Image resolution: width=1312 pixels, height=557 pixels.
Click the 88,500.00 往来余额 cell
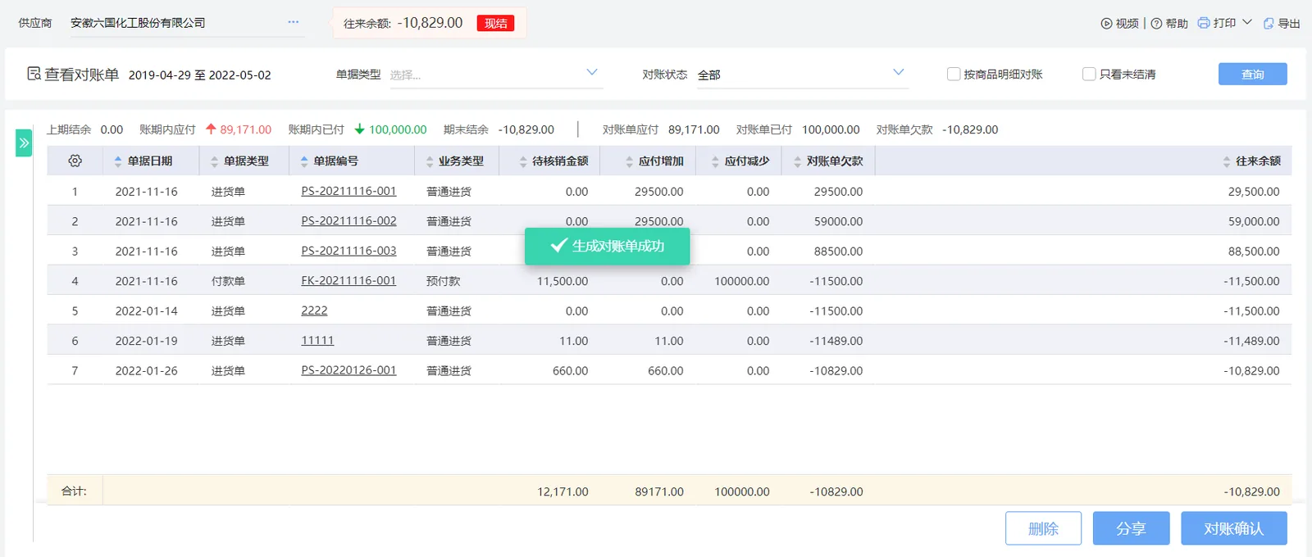1253,251
